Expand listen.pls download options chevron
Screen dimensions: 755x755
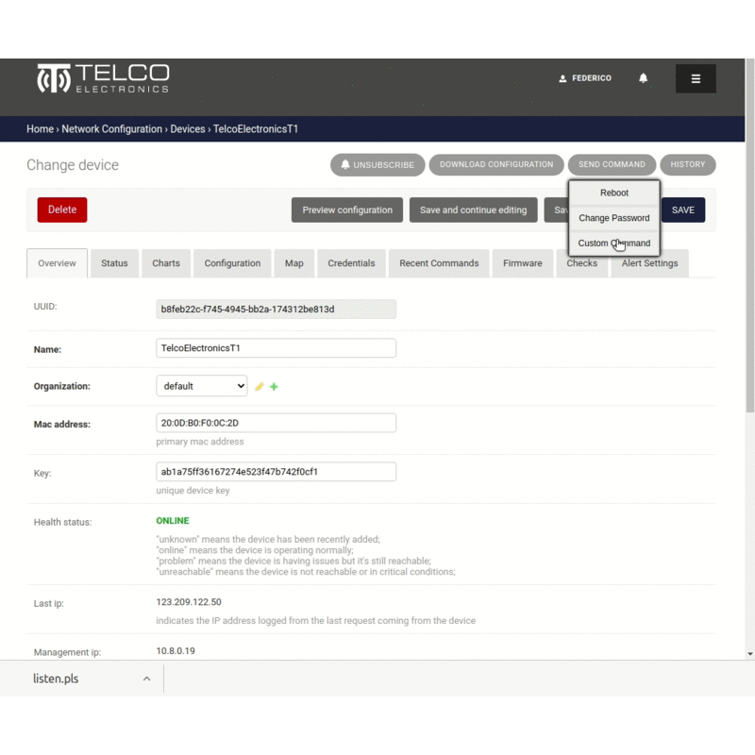click(147, 679)
